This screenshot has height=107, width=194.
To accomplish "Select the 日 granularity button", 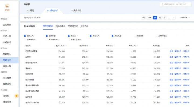I will pyautogui.click(x=155, y=18).
